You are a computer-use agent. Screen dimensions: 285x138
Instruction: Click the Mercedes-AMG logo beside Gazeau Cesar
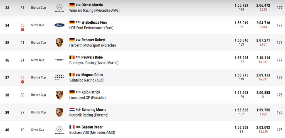(x=59, y=130)
